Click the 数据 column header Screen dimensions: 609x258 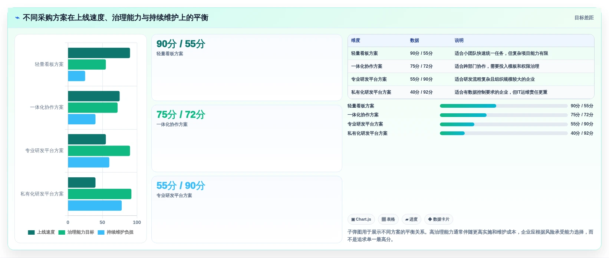coord(415,41)
